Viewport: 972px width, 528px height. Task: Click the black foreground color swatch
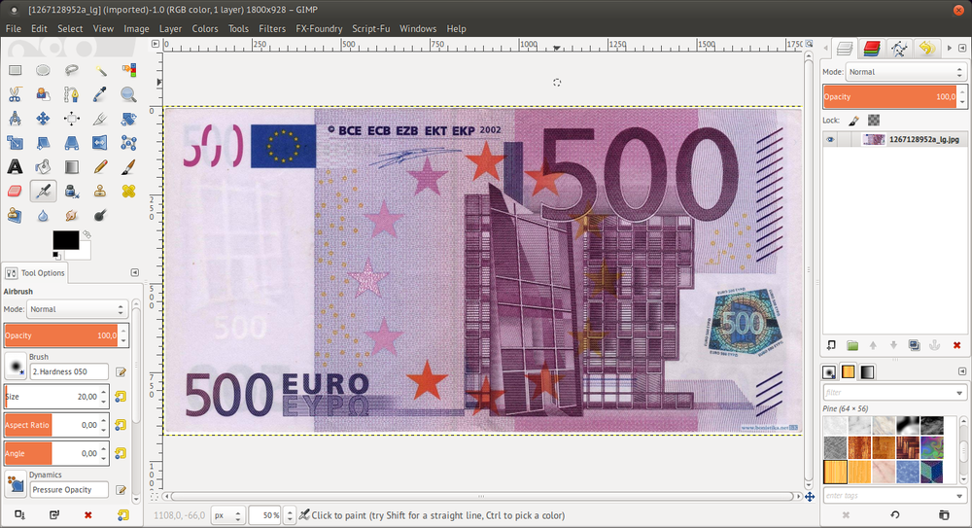(x=65, y=239)
